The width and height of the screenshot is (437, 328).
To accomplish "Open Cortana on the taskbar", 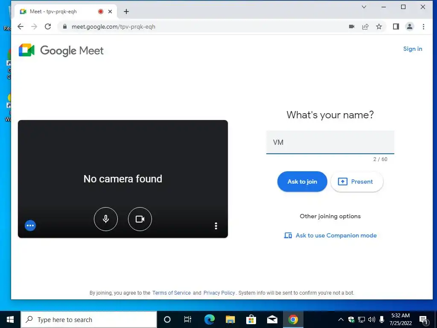I will pos(167,319).
